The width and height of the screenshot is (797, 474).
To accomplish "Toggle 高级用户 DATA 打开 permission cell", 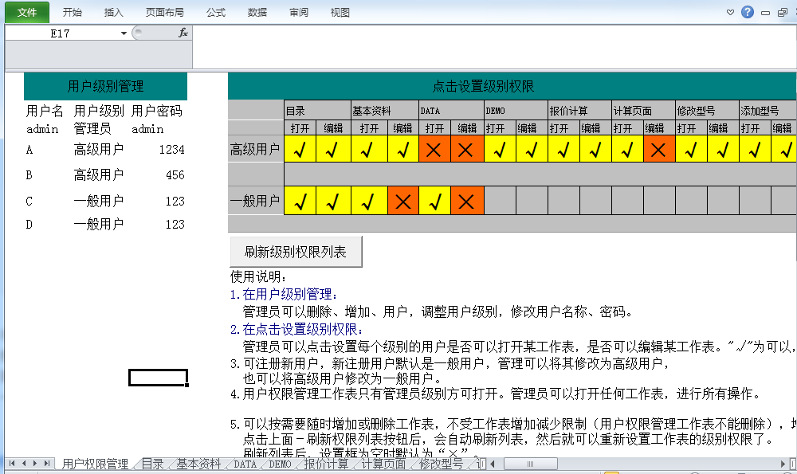I will point(434,148).
